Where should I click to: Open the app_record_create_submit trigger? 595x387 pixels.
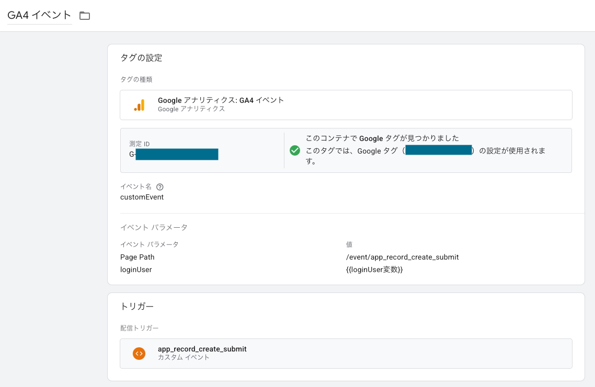[346, 353]
